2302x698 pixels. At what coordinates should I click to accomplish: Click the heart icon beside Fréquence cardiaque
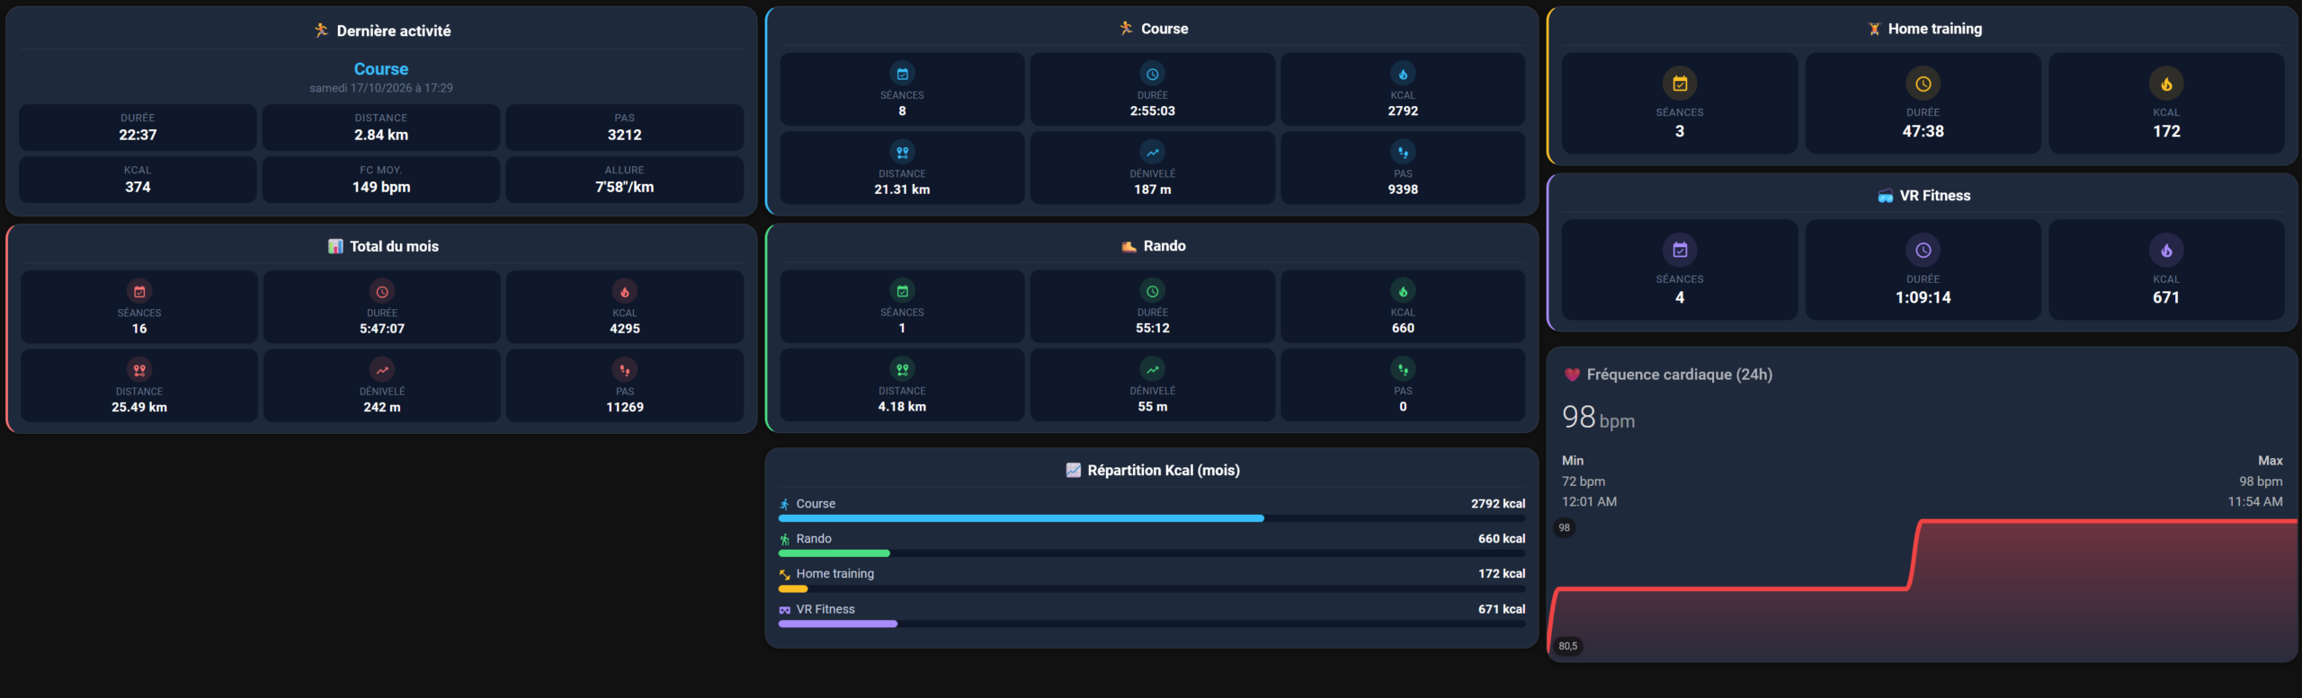(x=1572, y=375)
